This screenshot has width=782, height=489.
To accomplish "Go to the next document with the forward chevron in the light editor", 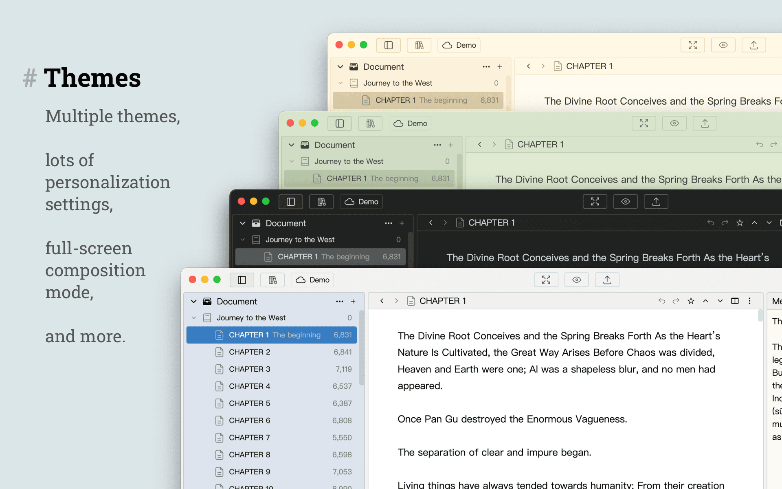I will (396, 301).
